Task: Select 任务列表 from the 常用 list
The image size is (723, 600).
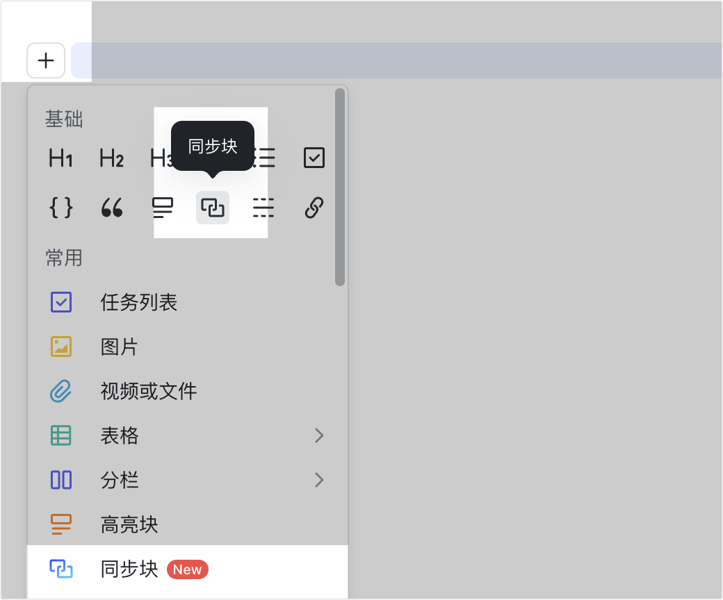Action: tap(139, 303)
